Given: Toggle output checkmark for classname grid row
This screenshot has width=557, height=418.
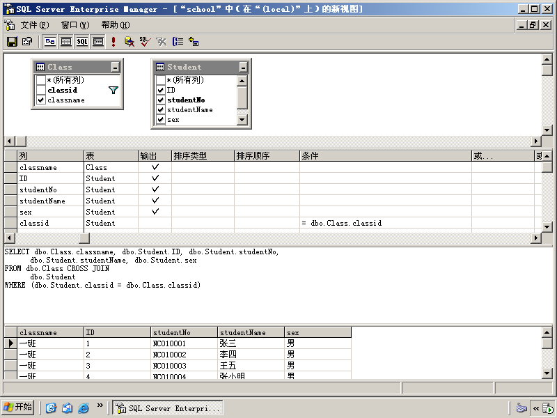Looking at the screenshot, I should pyautogui.click(x=155, y=167).
